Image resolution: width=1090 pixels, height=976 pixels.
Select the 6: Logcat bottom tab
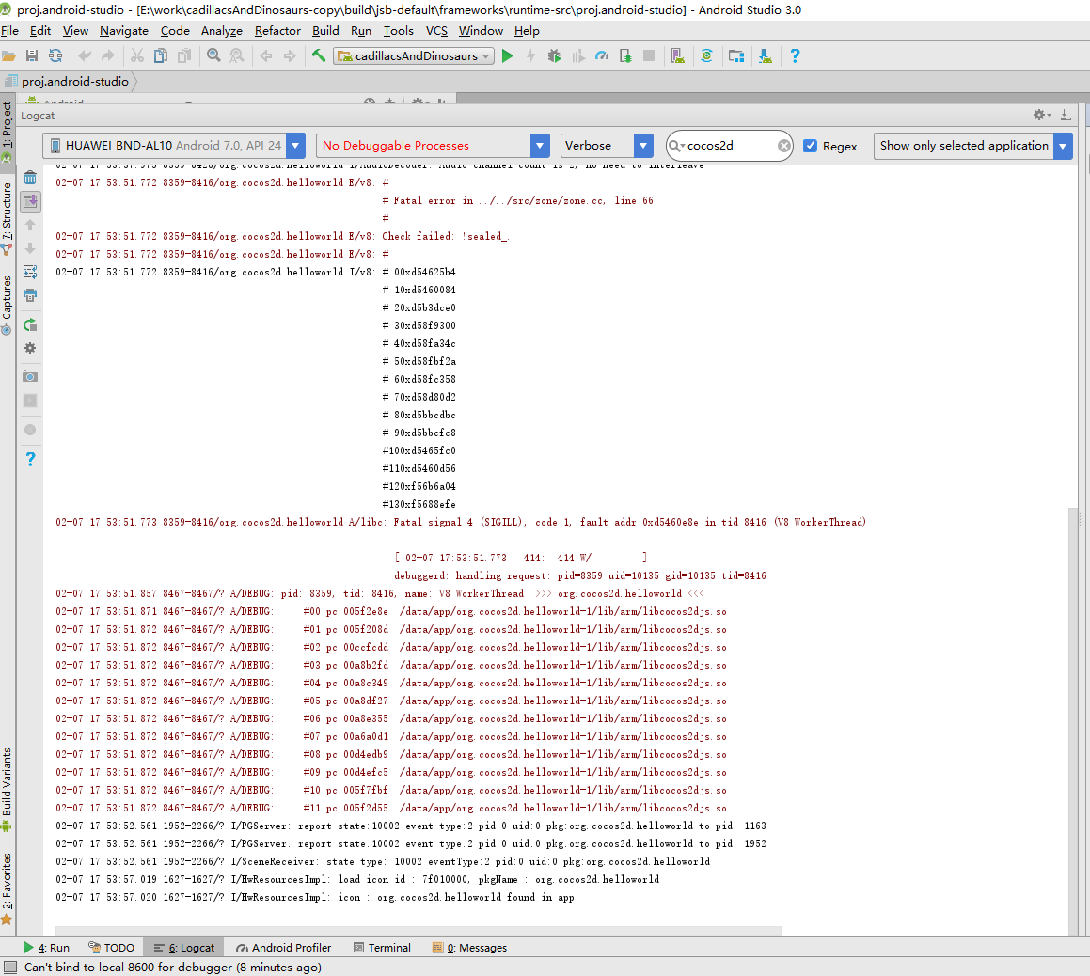(x=184, y=948)
